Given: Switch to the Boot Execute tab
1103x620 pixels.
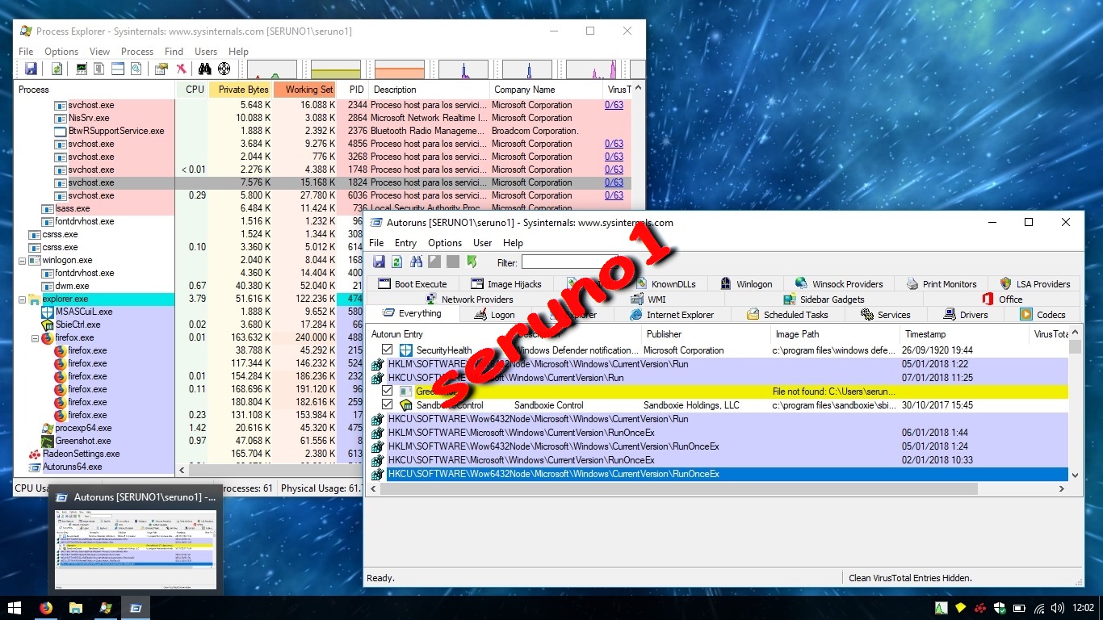Looking at the screenshot, I should click(x=412, y=284).
